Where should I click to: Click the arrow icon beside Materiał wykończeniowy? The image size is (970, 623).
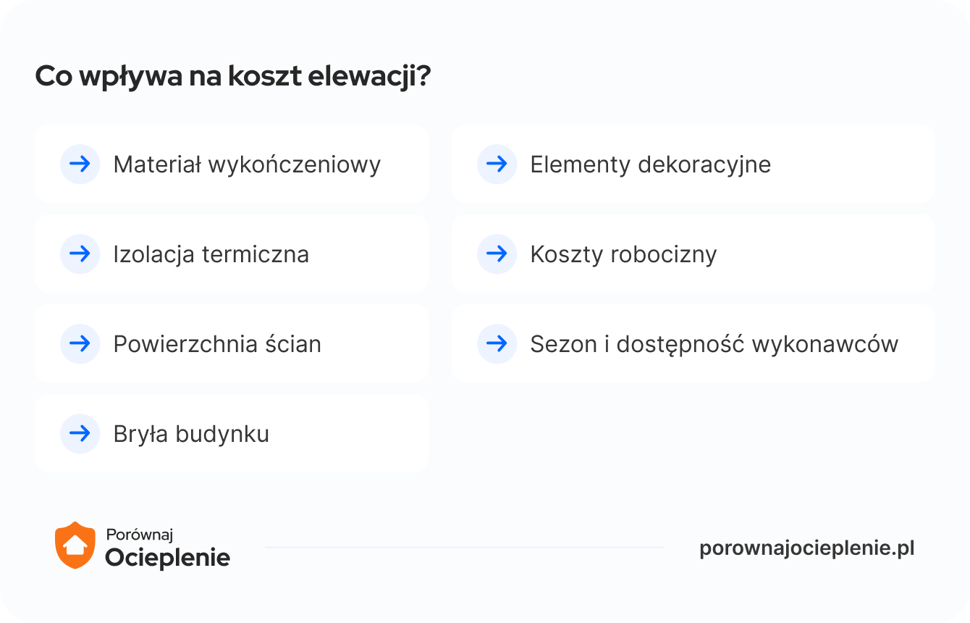coord(80,164)
